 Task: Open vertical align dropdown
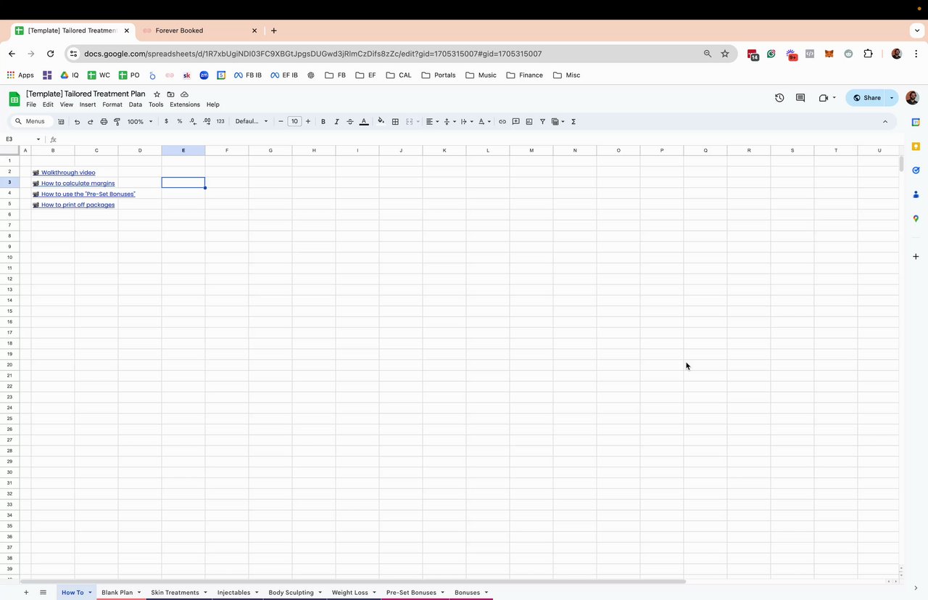[449, 122]
